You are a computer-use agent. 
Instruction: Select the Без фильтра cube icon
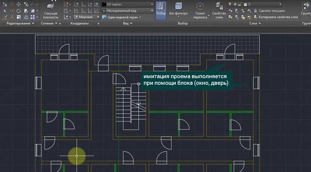pyautogui.click(x=180, y=7)
